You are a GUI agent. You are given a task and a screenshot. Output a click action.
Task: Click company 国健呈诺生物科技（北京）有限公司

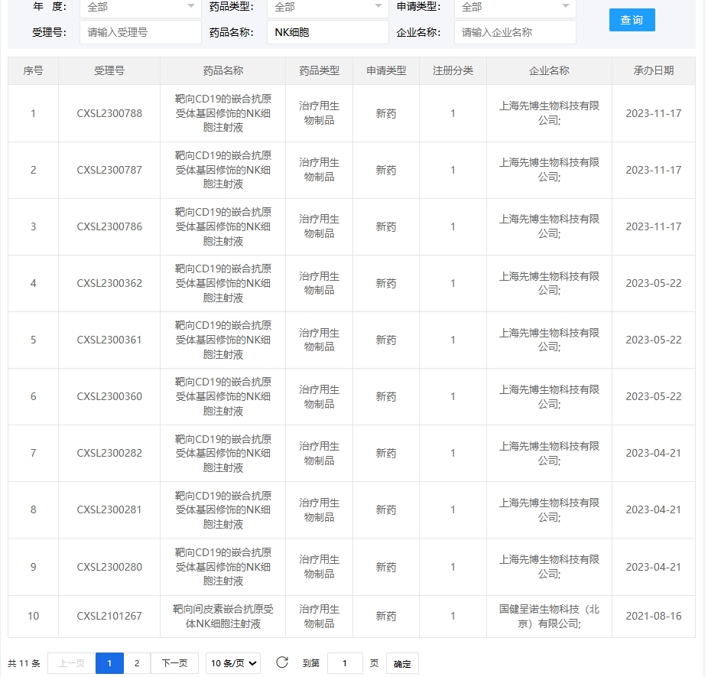(549, 617)
